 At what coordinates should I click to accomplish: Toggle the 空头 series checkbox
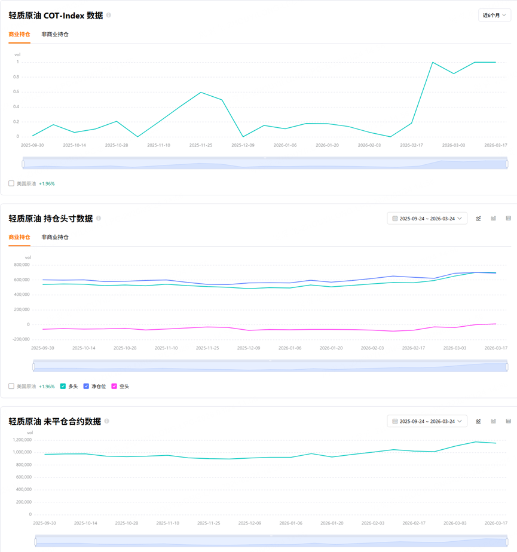click(x=114, y=386)
